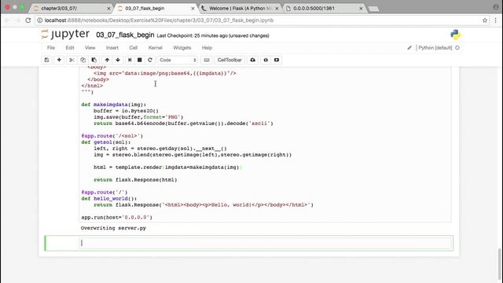Viewport: 503px width, 283px height.
Task: Click the Last Checkpoint status text
Action: point(213,35)
